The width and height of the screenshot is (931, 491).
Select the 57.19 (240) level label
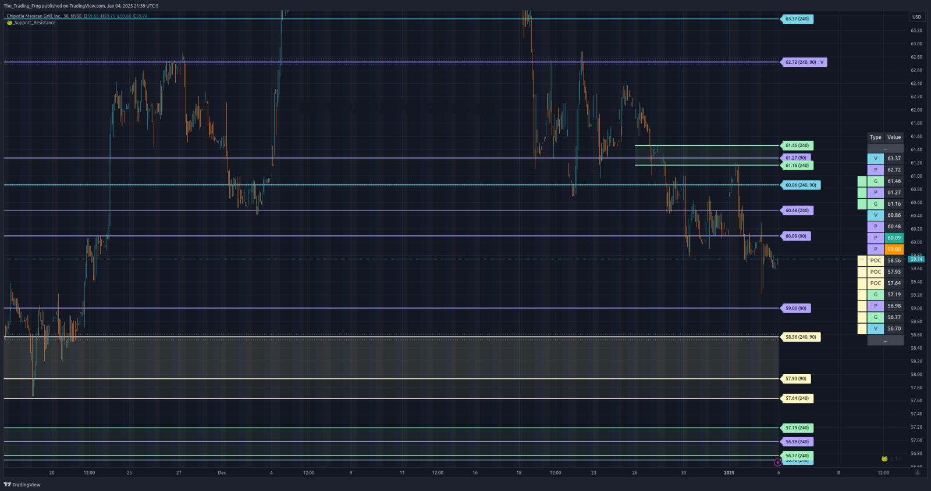pos(797,428)
